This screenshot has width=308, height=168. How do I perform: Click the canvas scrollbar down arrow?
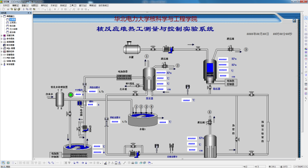pos(302,156)
